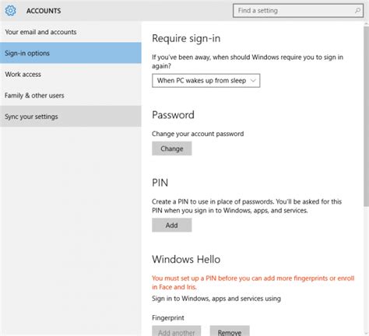The height and width of the screenshot is (336, 369).
Task: Click Remove fingerprint button
Action: [x=230, y=331]
